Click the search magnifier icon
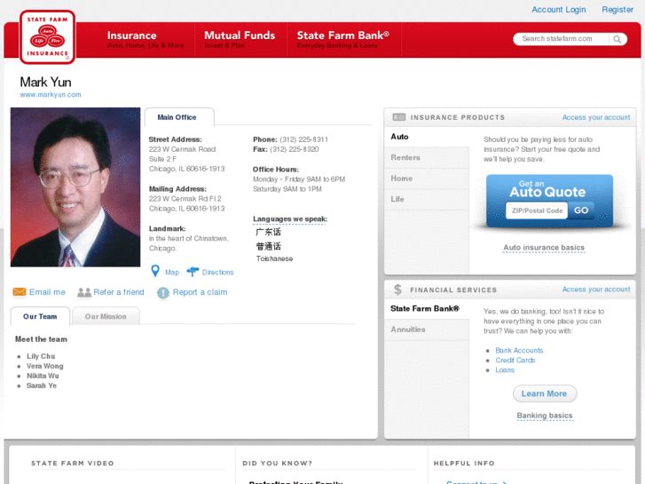645x484 pixels. coord(617,39)
